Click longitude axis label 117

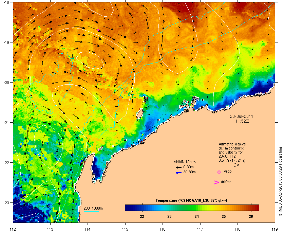pos(200,229)
